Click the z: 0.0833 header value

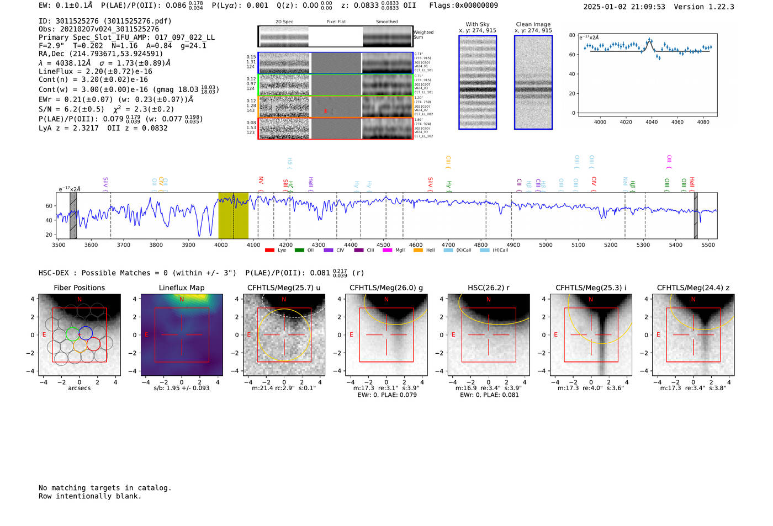(370, 6)
